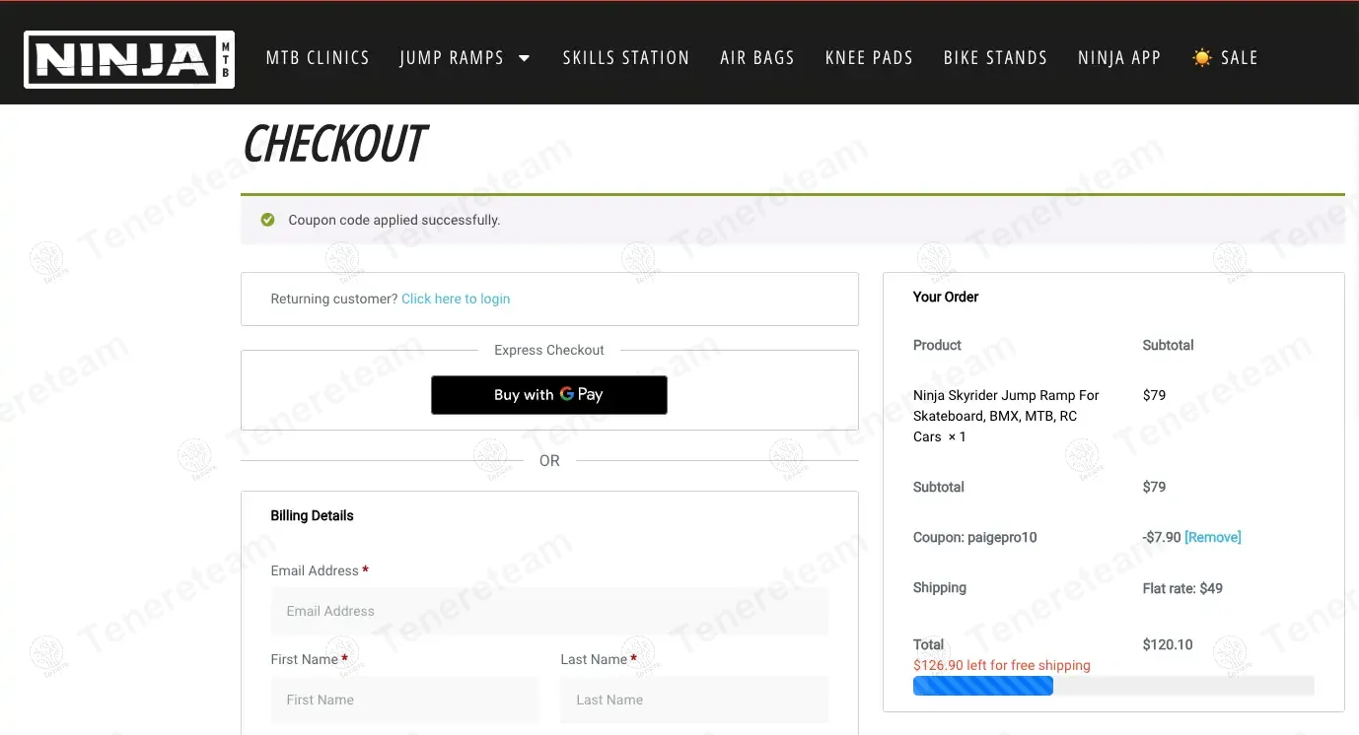Click the Google G logo on pay button
The width and height of the screenshot is (1359, 735).
[x=567, y=394]
